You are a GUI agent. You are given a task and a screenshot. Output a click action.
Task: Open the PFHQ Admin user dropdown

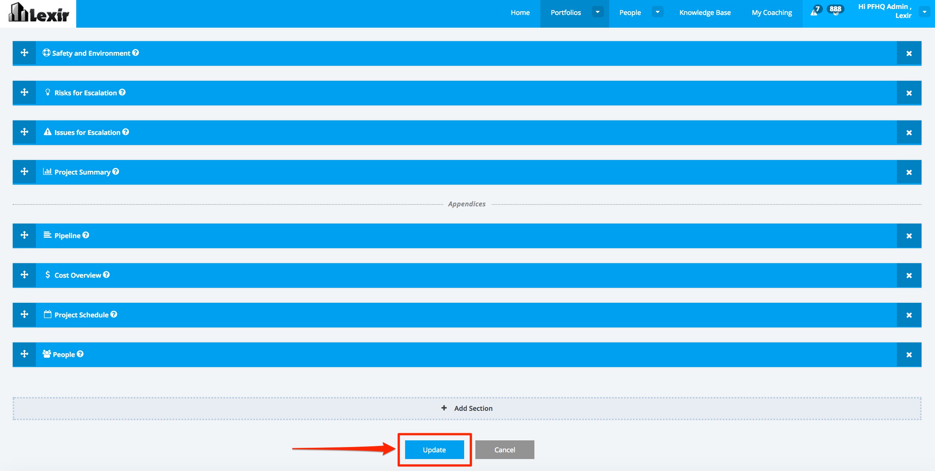(924, 12)
